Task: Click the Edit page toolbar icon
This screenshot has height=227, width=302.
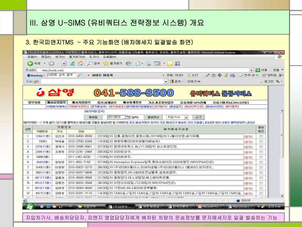Action: pyautogui.click(x=157, y=64)
